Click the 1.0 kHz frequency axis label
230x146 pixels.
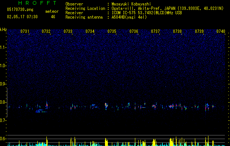(3, 66)
